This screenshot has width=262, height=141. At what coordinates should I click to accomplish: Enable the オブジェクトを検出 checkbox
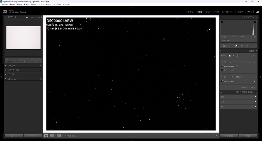click(x=222, y=70)
